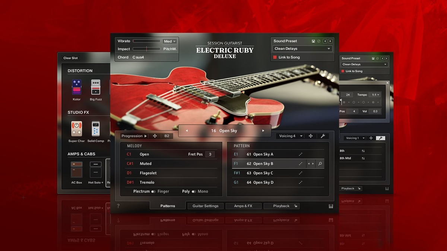Switch to the Playback tab in main window

[281, 206]
